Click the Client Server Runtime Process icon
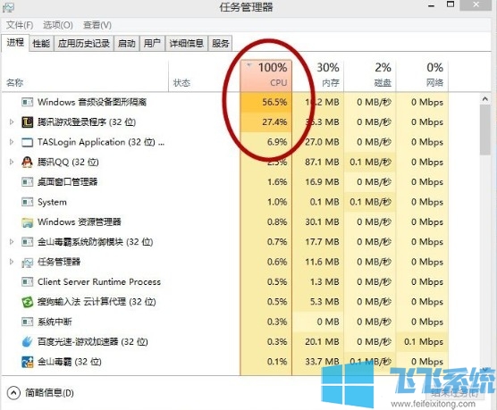Screen dimensions: 497x410 coord(27,281)
